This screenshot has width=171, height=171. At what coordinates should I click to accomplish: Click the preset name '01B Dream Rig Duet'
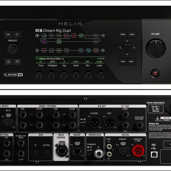[53, 31]
